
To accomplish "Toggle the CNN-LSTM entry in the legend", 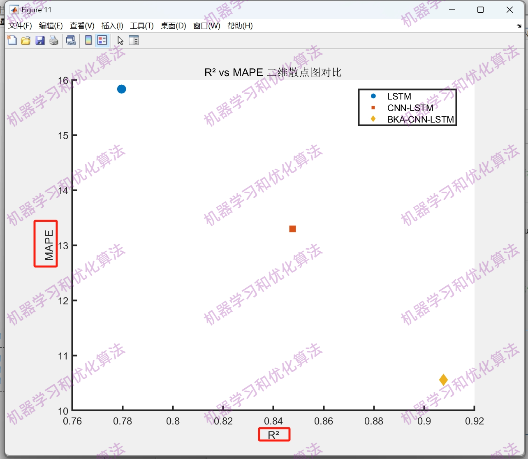I will tap(410, 108).
